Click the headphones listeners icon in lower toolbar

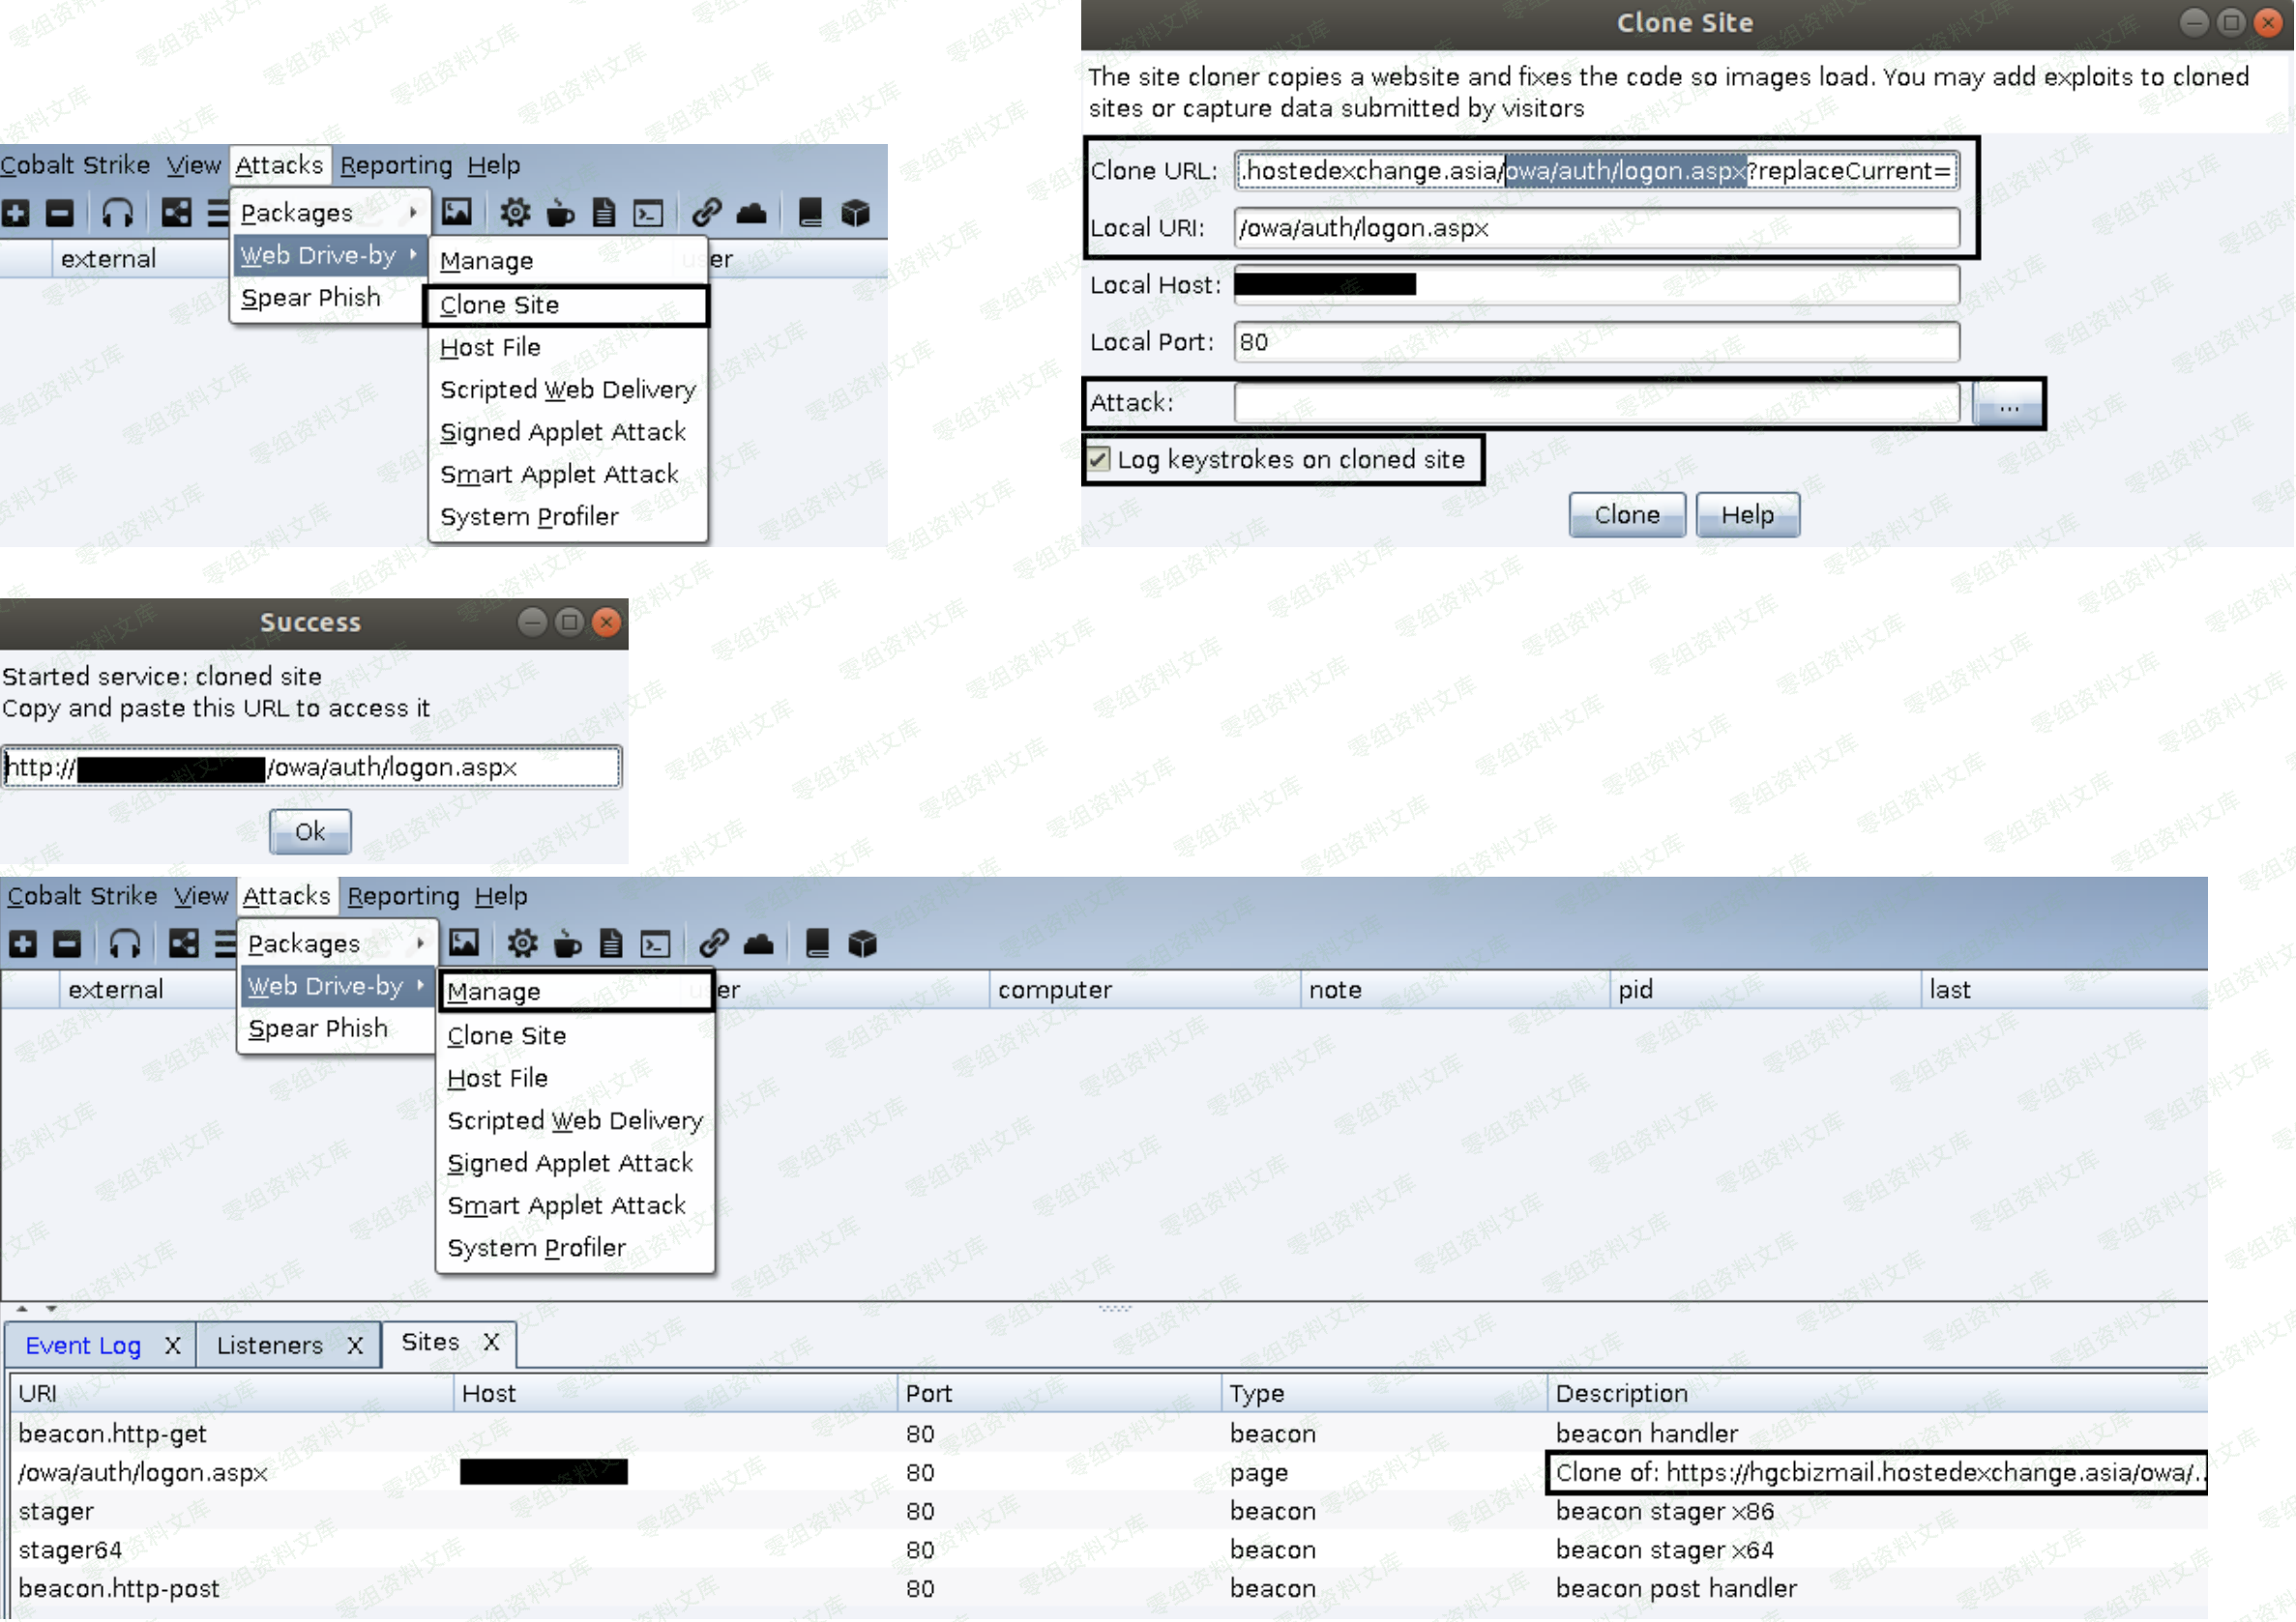pos(124,943)
